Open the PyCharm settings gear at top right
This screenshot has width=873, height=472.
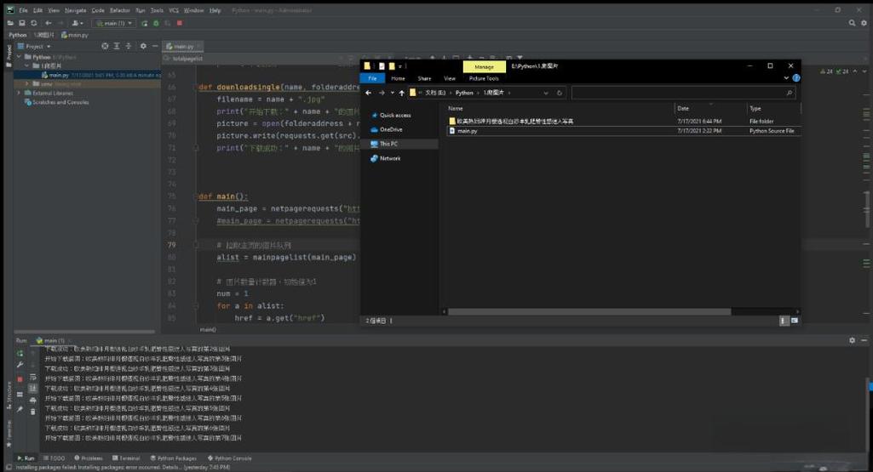click(x=864, y=23)
